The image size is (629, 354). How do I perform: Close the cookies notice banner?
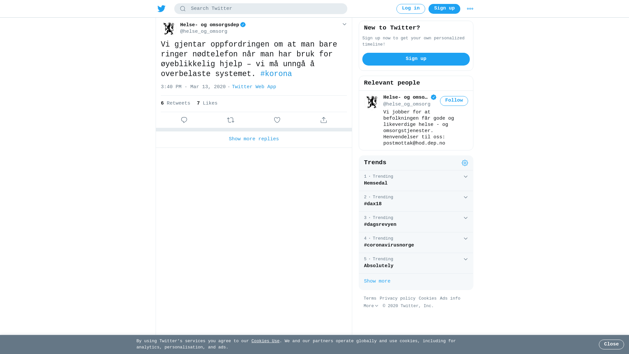pyautogui.click(x=611, y=344)
